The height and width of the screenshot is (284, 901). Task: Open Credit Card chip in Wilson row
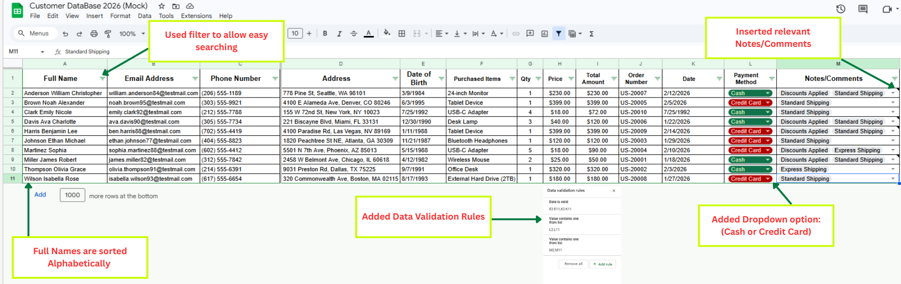coord(750,179)
